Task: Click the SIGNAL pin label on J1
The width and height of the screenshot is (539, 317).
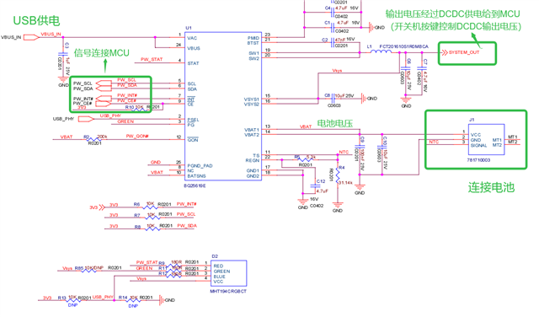Action: click(x=479, y=145)
